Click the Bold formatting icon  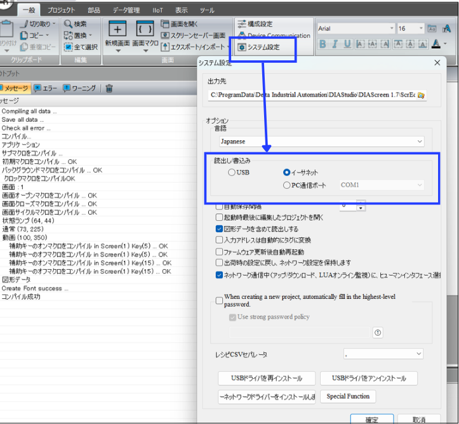pyautogui.click(x=323, y=44)
